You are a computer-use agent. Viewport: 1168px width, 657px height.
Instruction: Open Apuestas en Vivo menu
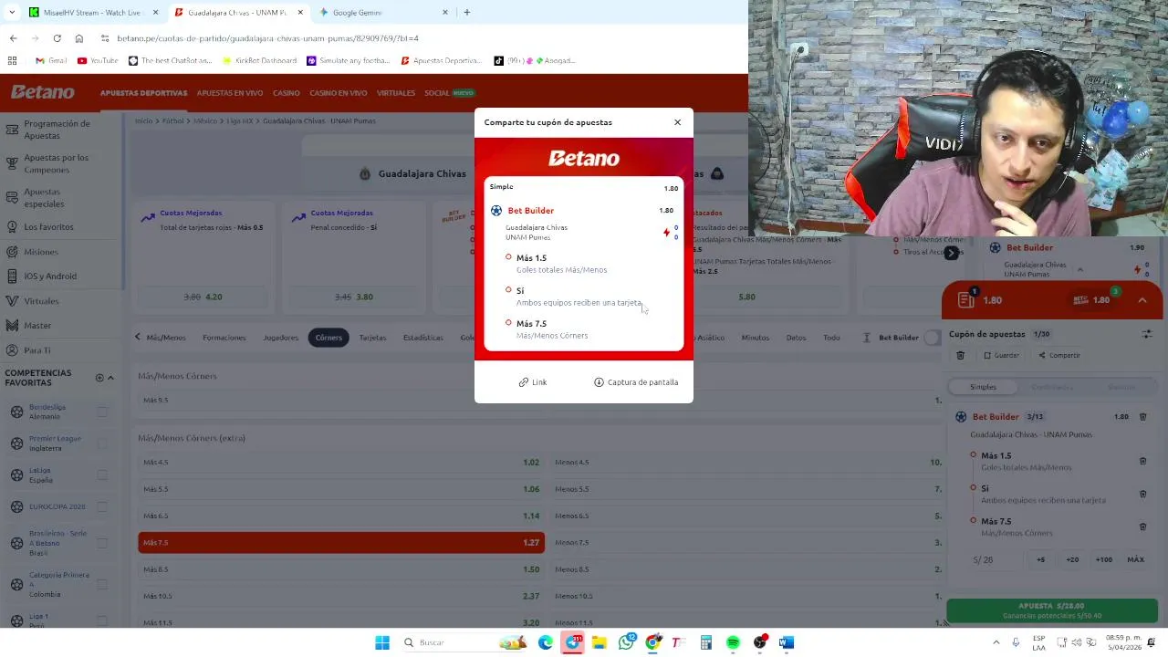[x=230, y=93]
